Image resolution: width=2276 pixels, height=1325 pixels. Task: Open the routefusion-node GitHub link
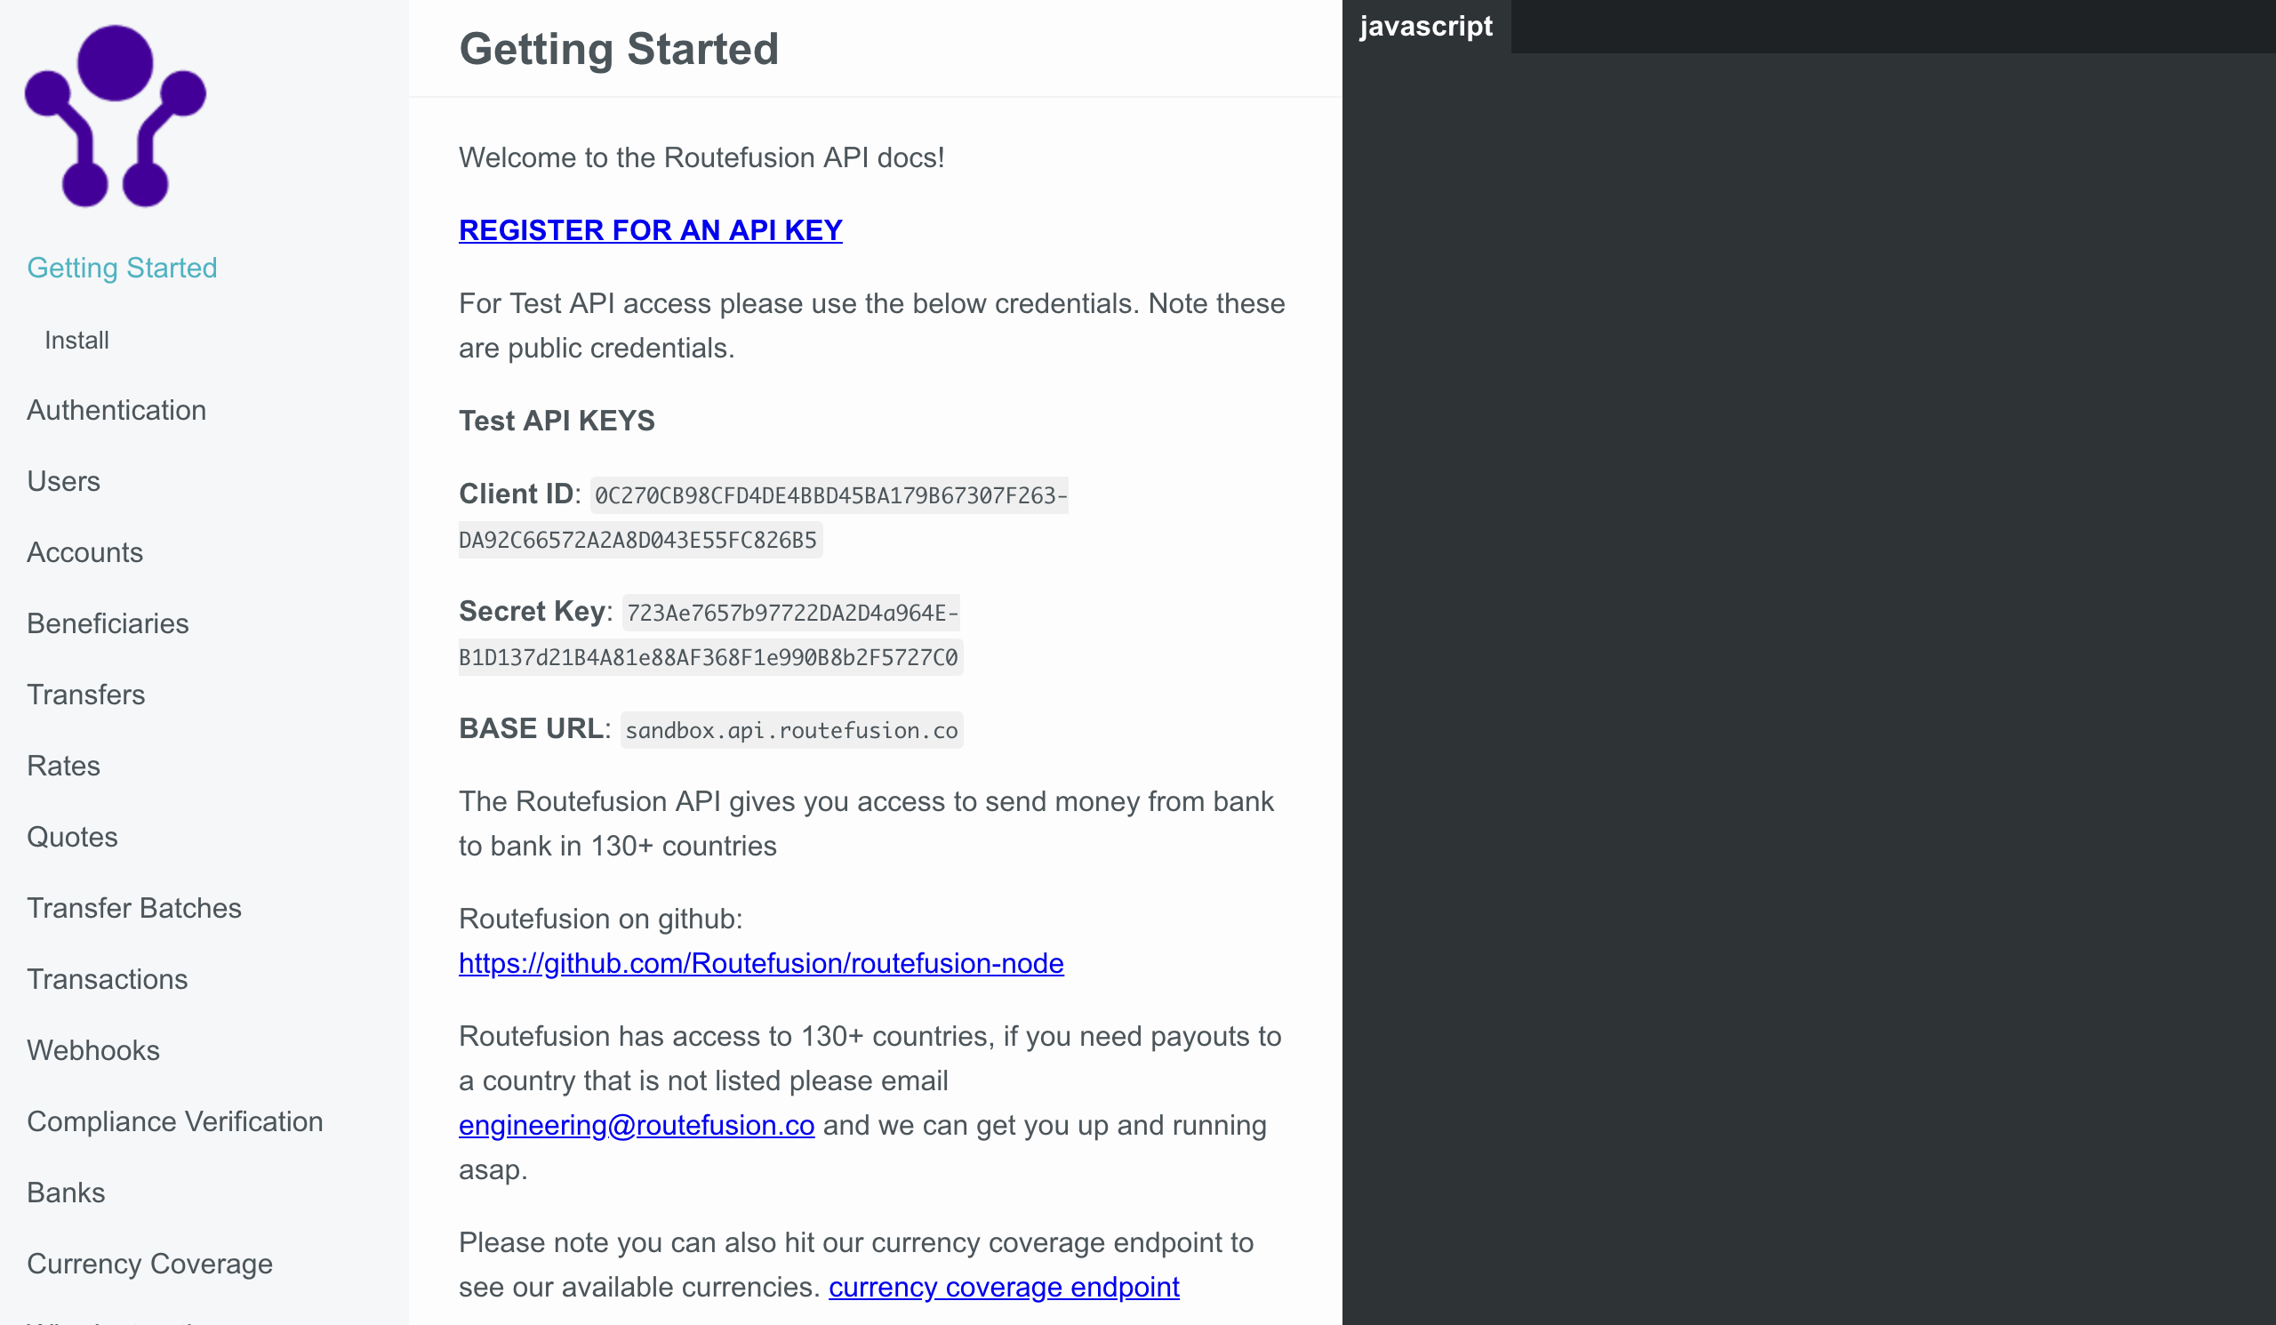point(761,964)
